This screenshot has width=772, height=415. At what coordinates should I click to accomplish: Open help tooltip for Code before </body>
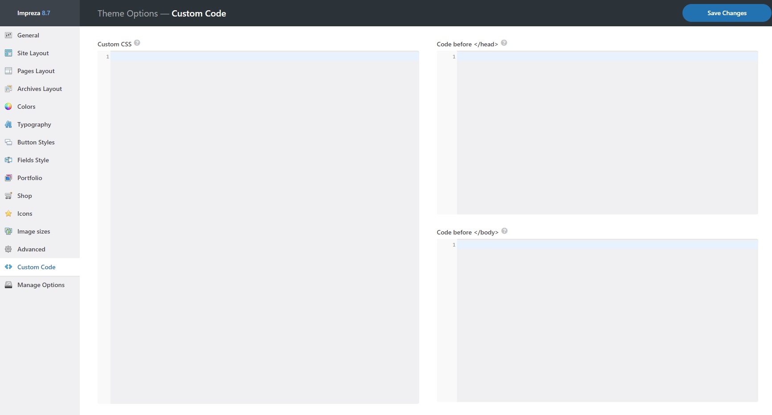[x=504, y=231]
